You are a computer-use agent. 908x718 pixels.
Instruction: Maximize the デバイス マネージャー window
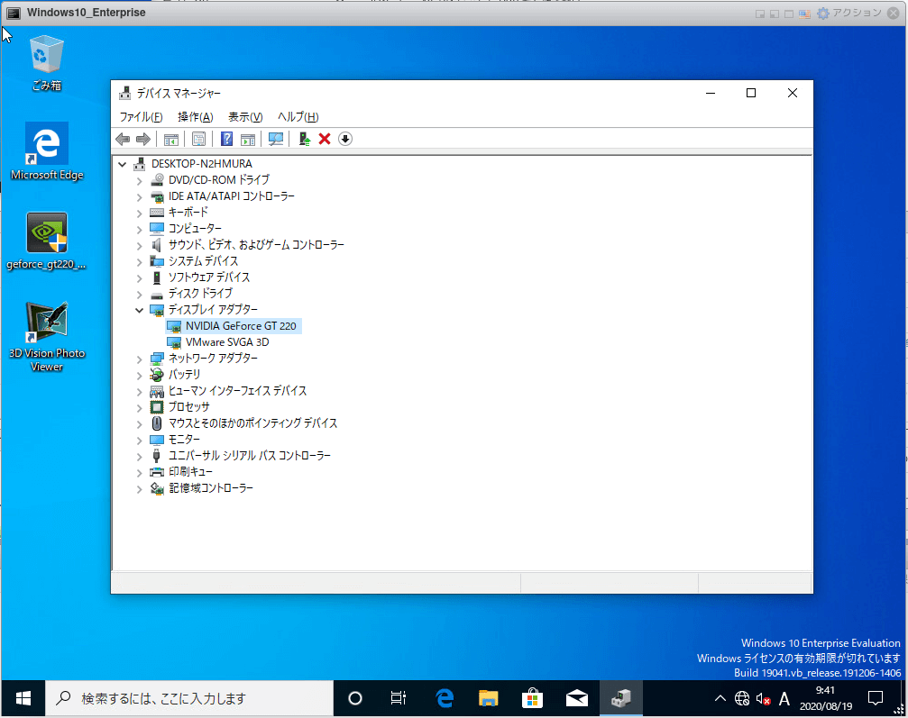(x=751, y=93)
